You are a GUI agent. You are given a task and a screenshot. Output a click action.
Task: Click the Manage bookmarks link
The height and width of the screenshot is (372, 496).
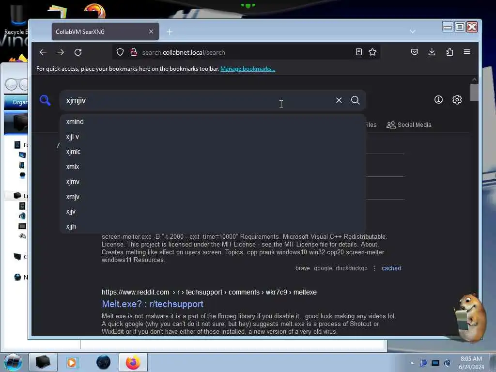(248, 69)
